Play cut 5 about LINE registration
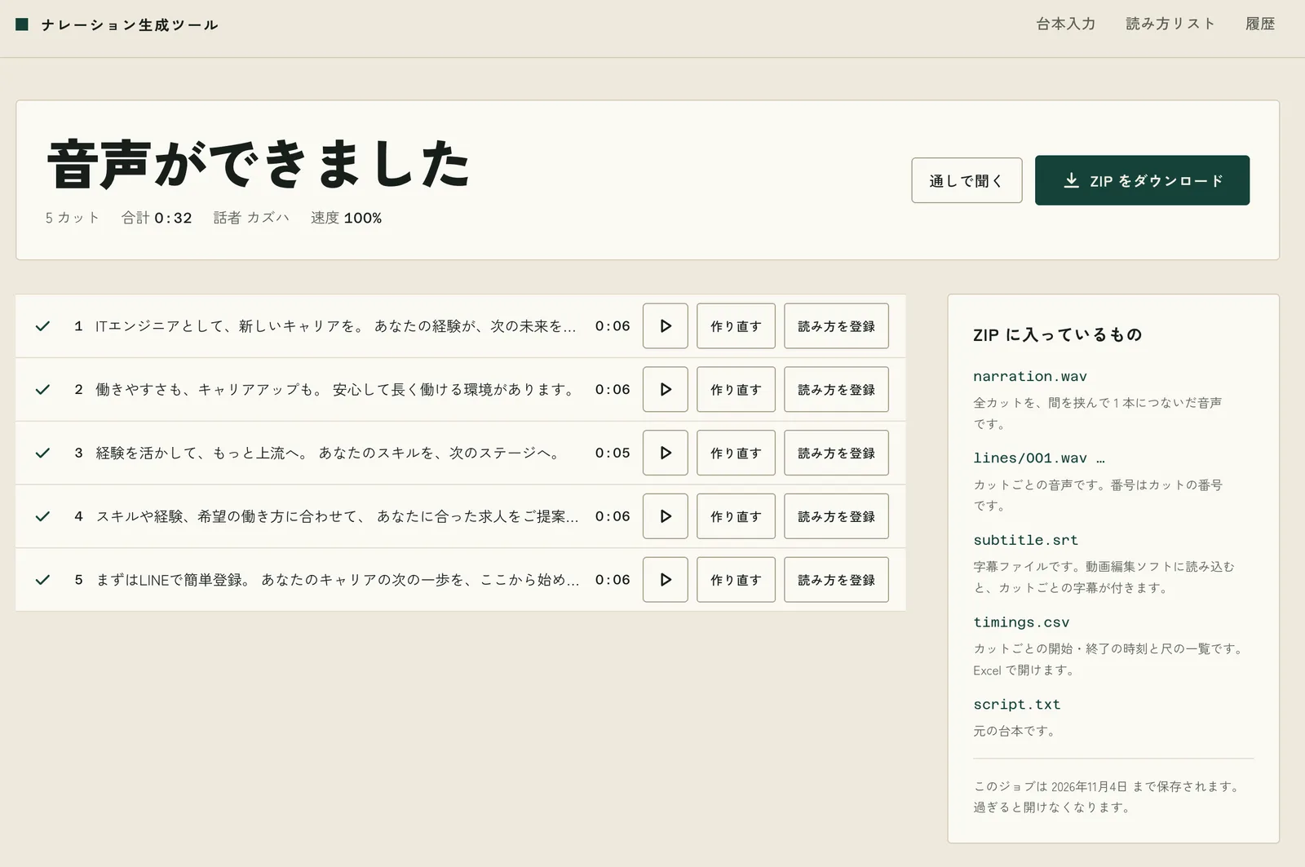1305x867 pixels. 665,580
